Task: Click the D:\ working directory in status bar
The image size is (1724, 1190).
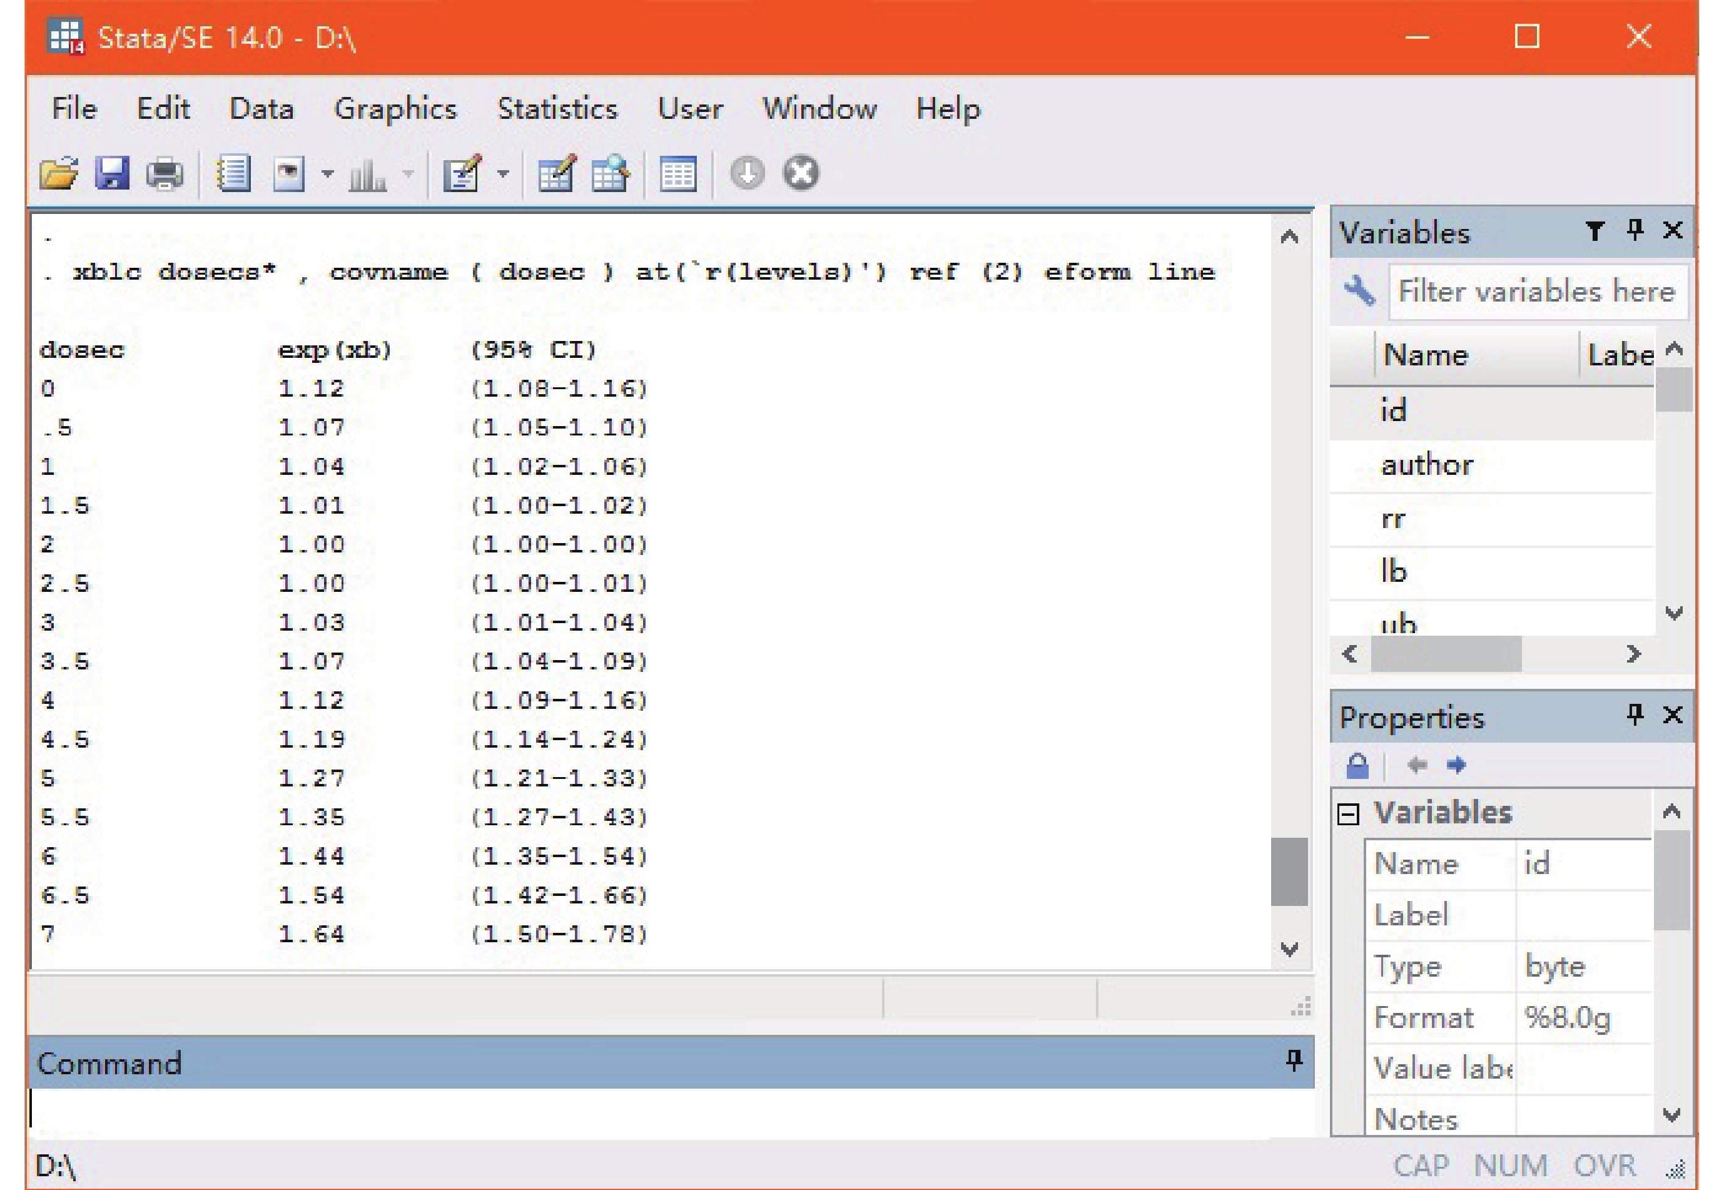Action: click(x=55, y=1166)
